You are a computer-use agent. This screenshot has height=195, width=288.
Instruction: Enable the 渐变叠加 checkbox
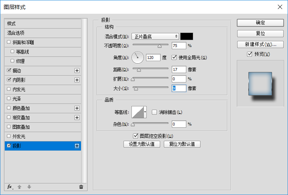[9, 117]
